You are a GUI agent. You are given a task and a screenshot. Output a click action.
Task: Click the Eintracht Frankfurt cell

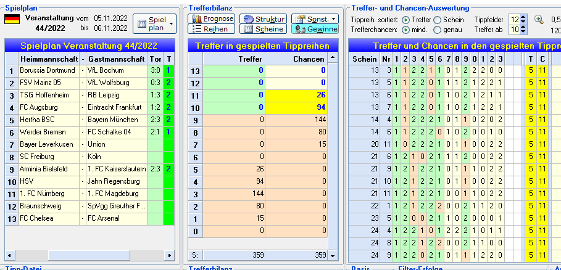click(117, 107)
